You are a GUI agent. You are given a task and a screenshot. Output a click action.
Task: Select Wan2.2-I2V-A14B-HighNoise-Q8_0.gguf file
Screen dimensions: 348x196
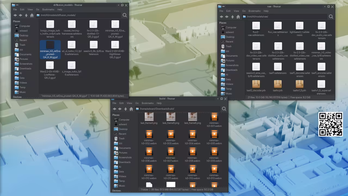coord(115,50)
